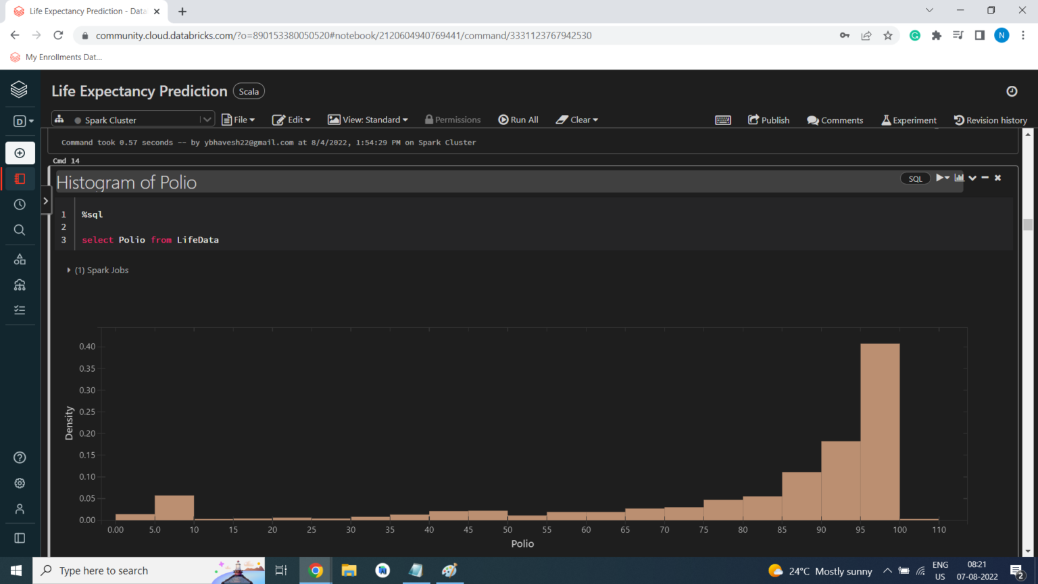Toggle the bottom sidebar collapse icon
The image size is (1038, 584).
[x=20, y=538]
